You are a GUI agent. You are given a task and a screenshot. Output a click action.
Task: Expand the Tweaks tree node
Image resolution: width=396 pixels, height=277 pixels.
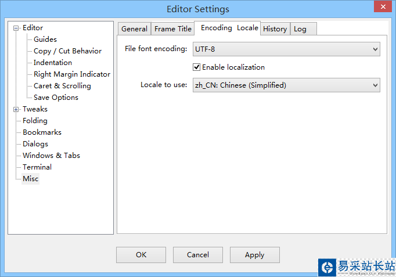16,109
